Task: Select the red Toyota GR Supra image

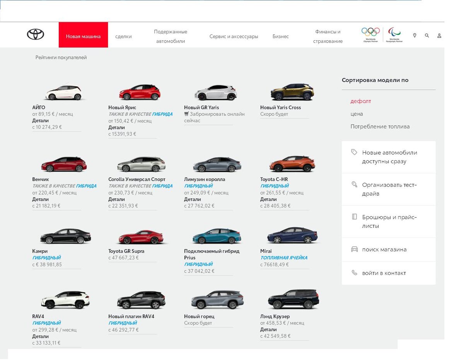Action: click(x=141, y=236)
